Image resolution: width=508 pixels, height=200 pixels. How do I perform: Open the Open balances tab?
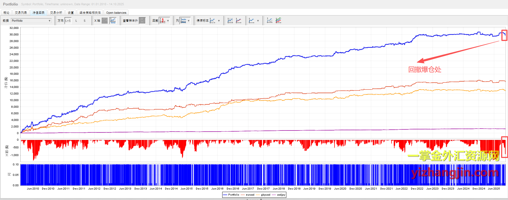[116, 13]
